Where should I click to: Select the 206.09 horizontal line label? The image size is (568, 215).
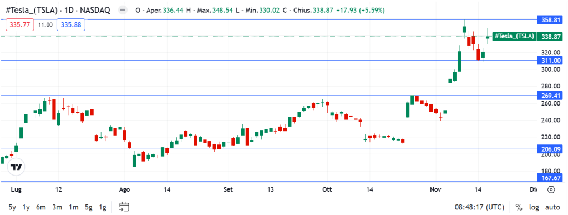point(549,149)
